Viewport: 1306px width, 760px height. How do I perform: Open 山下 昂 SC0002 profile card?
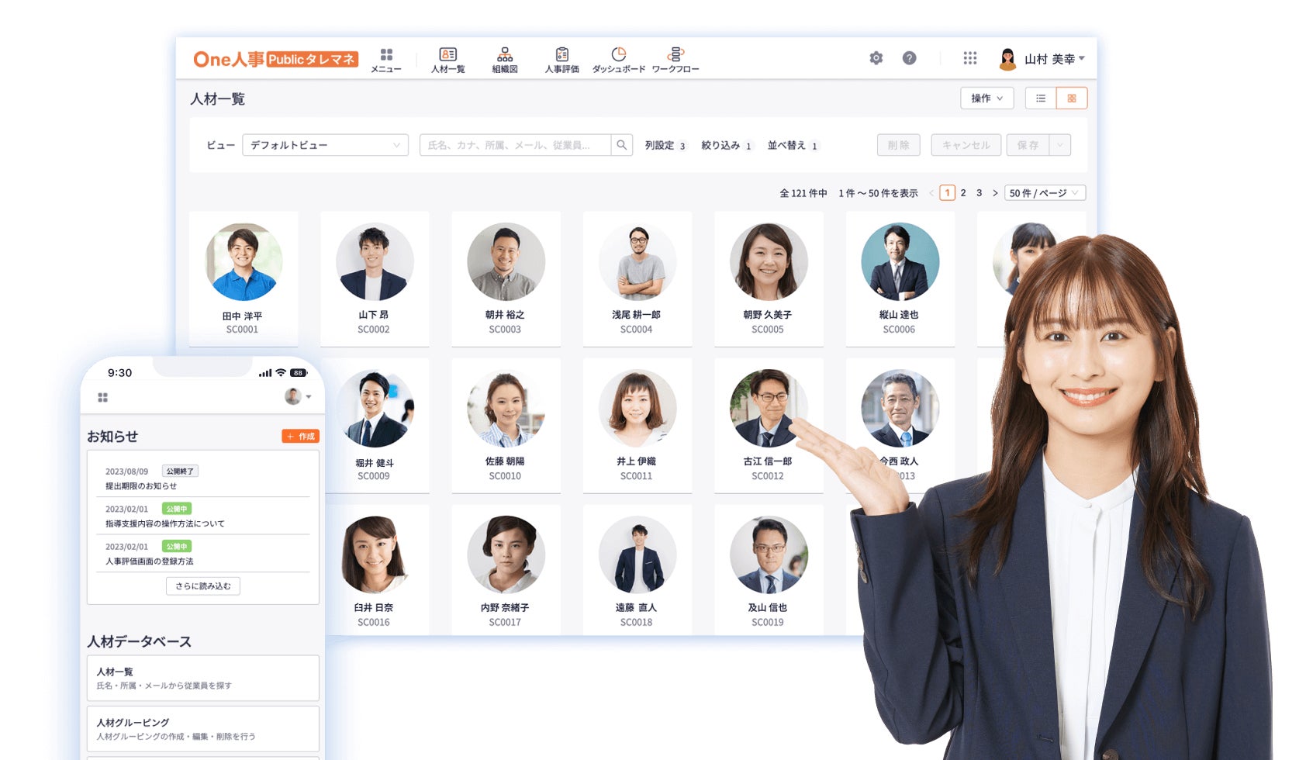coord(375,279)
